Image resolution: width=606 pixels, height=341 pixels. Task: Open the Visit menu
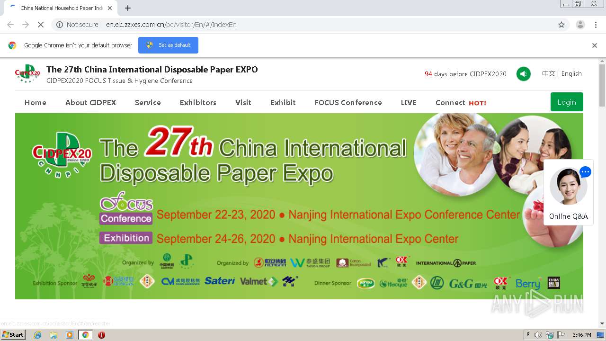243,102
